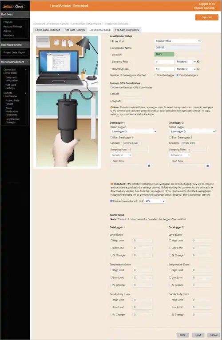Click LevelSender Name input field
The height and width of the screenshot is (340, 222).
tap(177, 47)
